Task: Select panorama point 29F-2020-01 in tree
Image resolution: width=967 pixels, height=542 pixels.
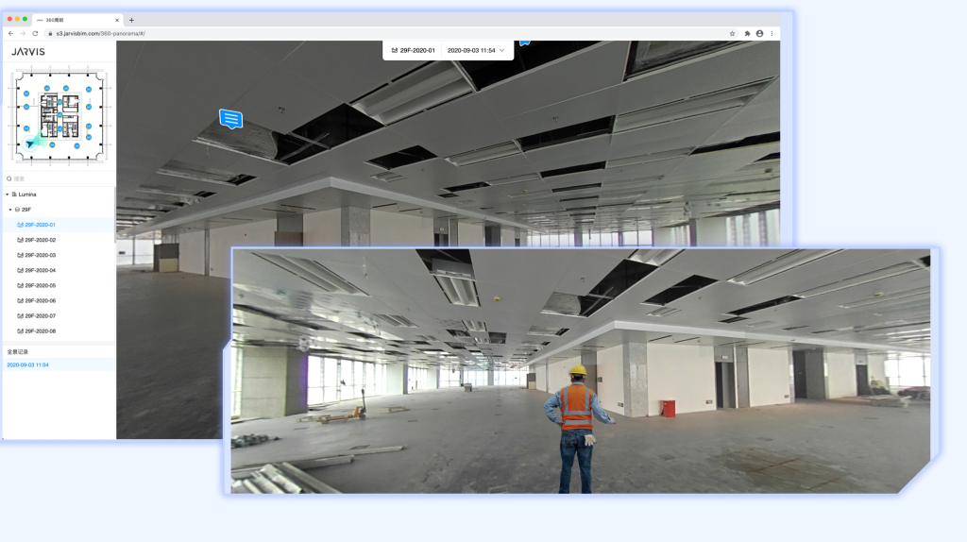Action: point(59,225)
